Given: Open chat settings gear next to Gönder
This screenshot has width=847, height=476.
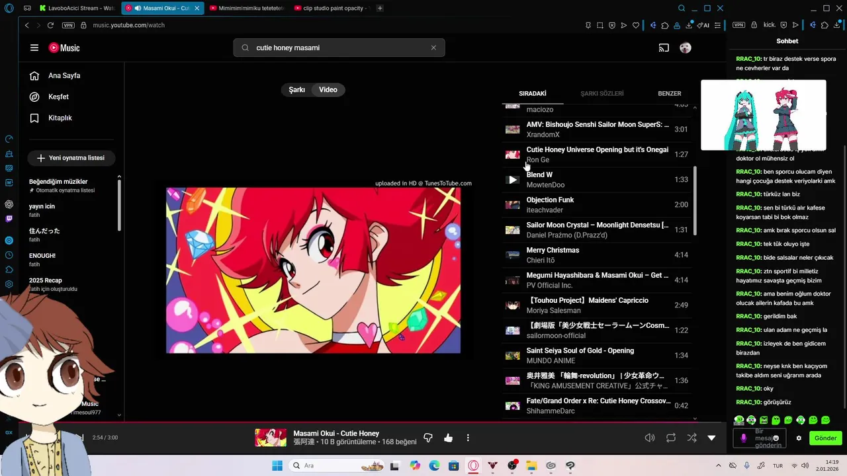Looking at the screenshot, I should pyautogui.click(x=799, y=438).
